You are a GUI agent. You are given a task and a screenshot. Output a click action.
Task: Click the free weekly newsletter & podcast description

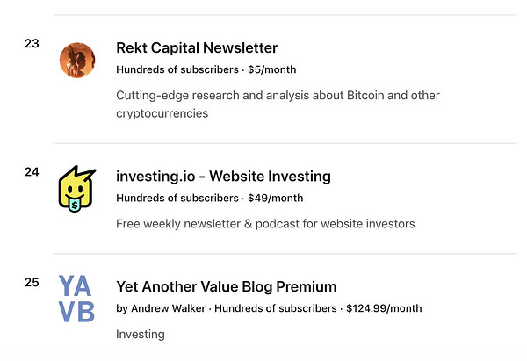pyautogui.click(x=265, y=224)
